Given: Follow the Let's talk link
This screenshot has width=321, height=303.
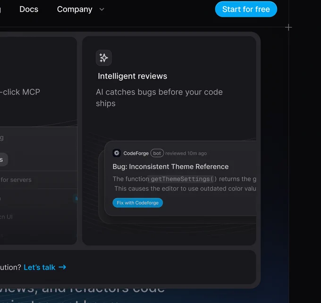Looking at the screenshot, I should point(40,267).
